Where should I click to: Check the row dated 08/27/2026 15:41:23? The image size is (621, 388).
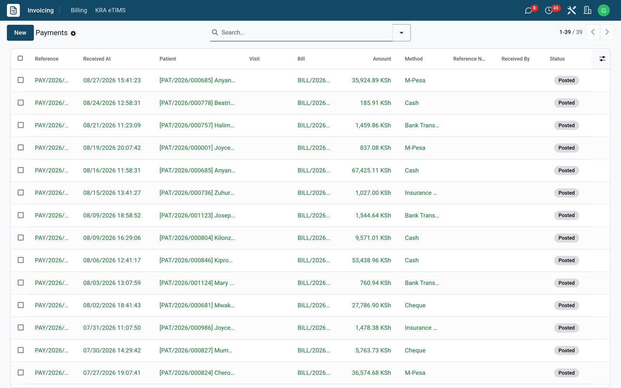pos(21,80)
